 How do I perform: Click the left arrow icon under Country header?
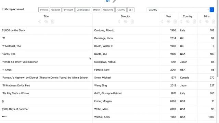pyautogui.click(x=181, y=22)
